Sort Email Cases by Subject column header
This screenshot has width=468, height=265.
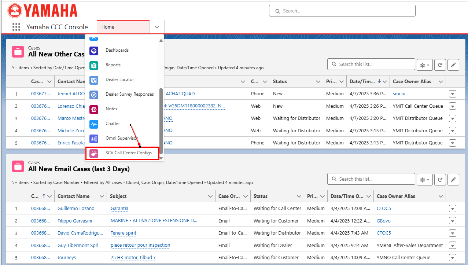click(118, 196)
